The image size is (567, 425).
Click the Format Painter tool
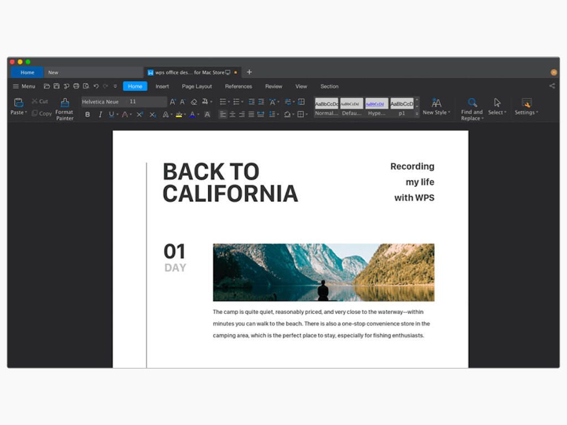[x=64, y=108]
